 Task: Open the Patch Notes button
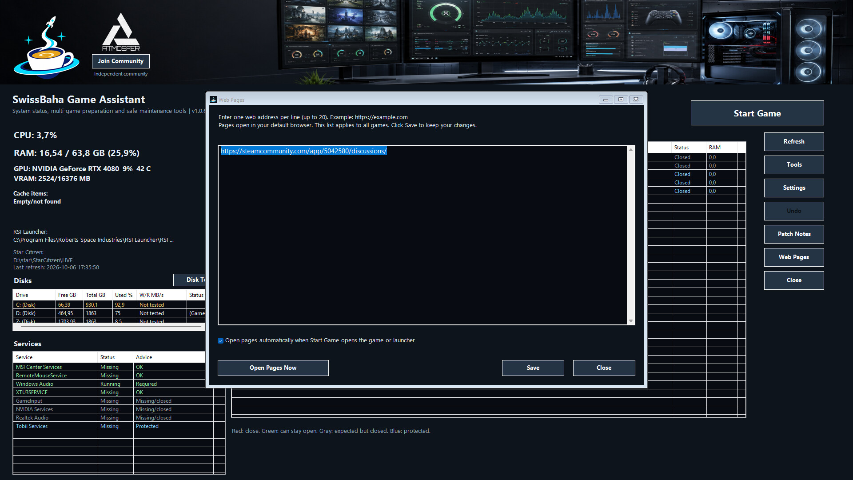(x=794, y=234)
